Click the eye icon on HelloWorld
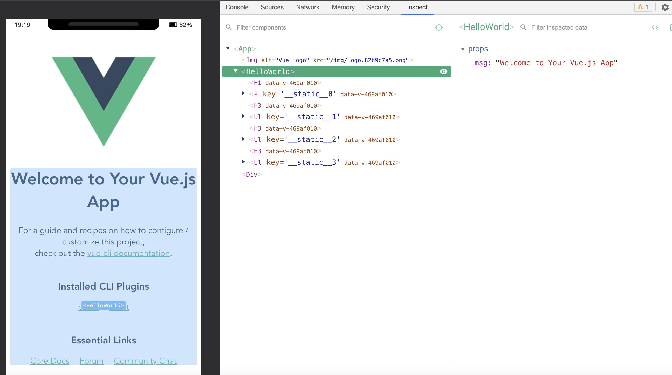 click(x=443, y=71)
